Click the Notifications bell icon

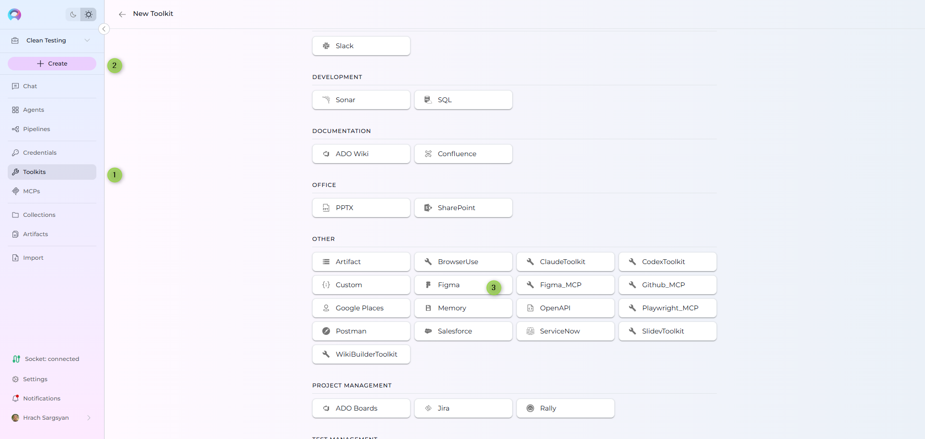[15, 399]
